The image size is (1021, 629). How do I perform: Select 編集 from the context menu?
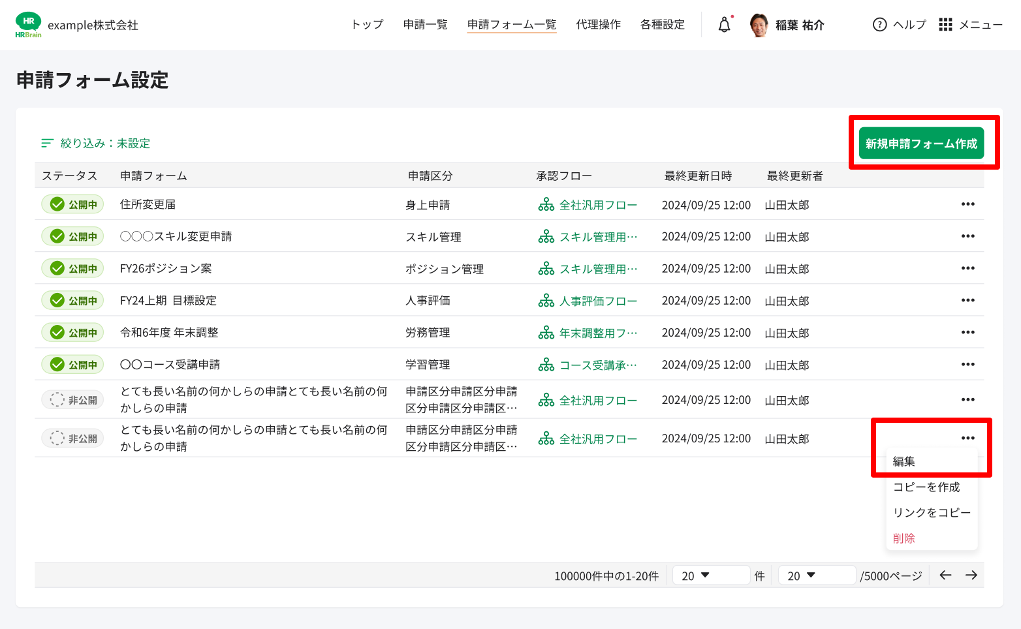click(x=903, y=461)
